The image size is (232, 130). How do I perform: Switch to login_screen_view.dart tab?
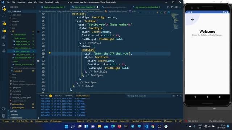click(53, 7)
